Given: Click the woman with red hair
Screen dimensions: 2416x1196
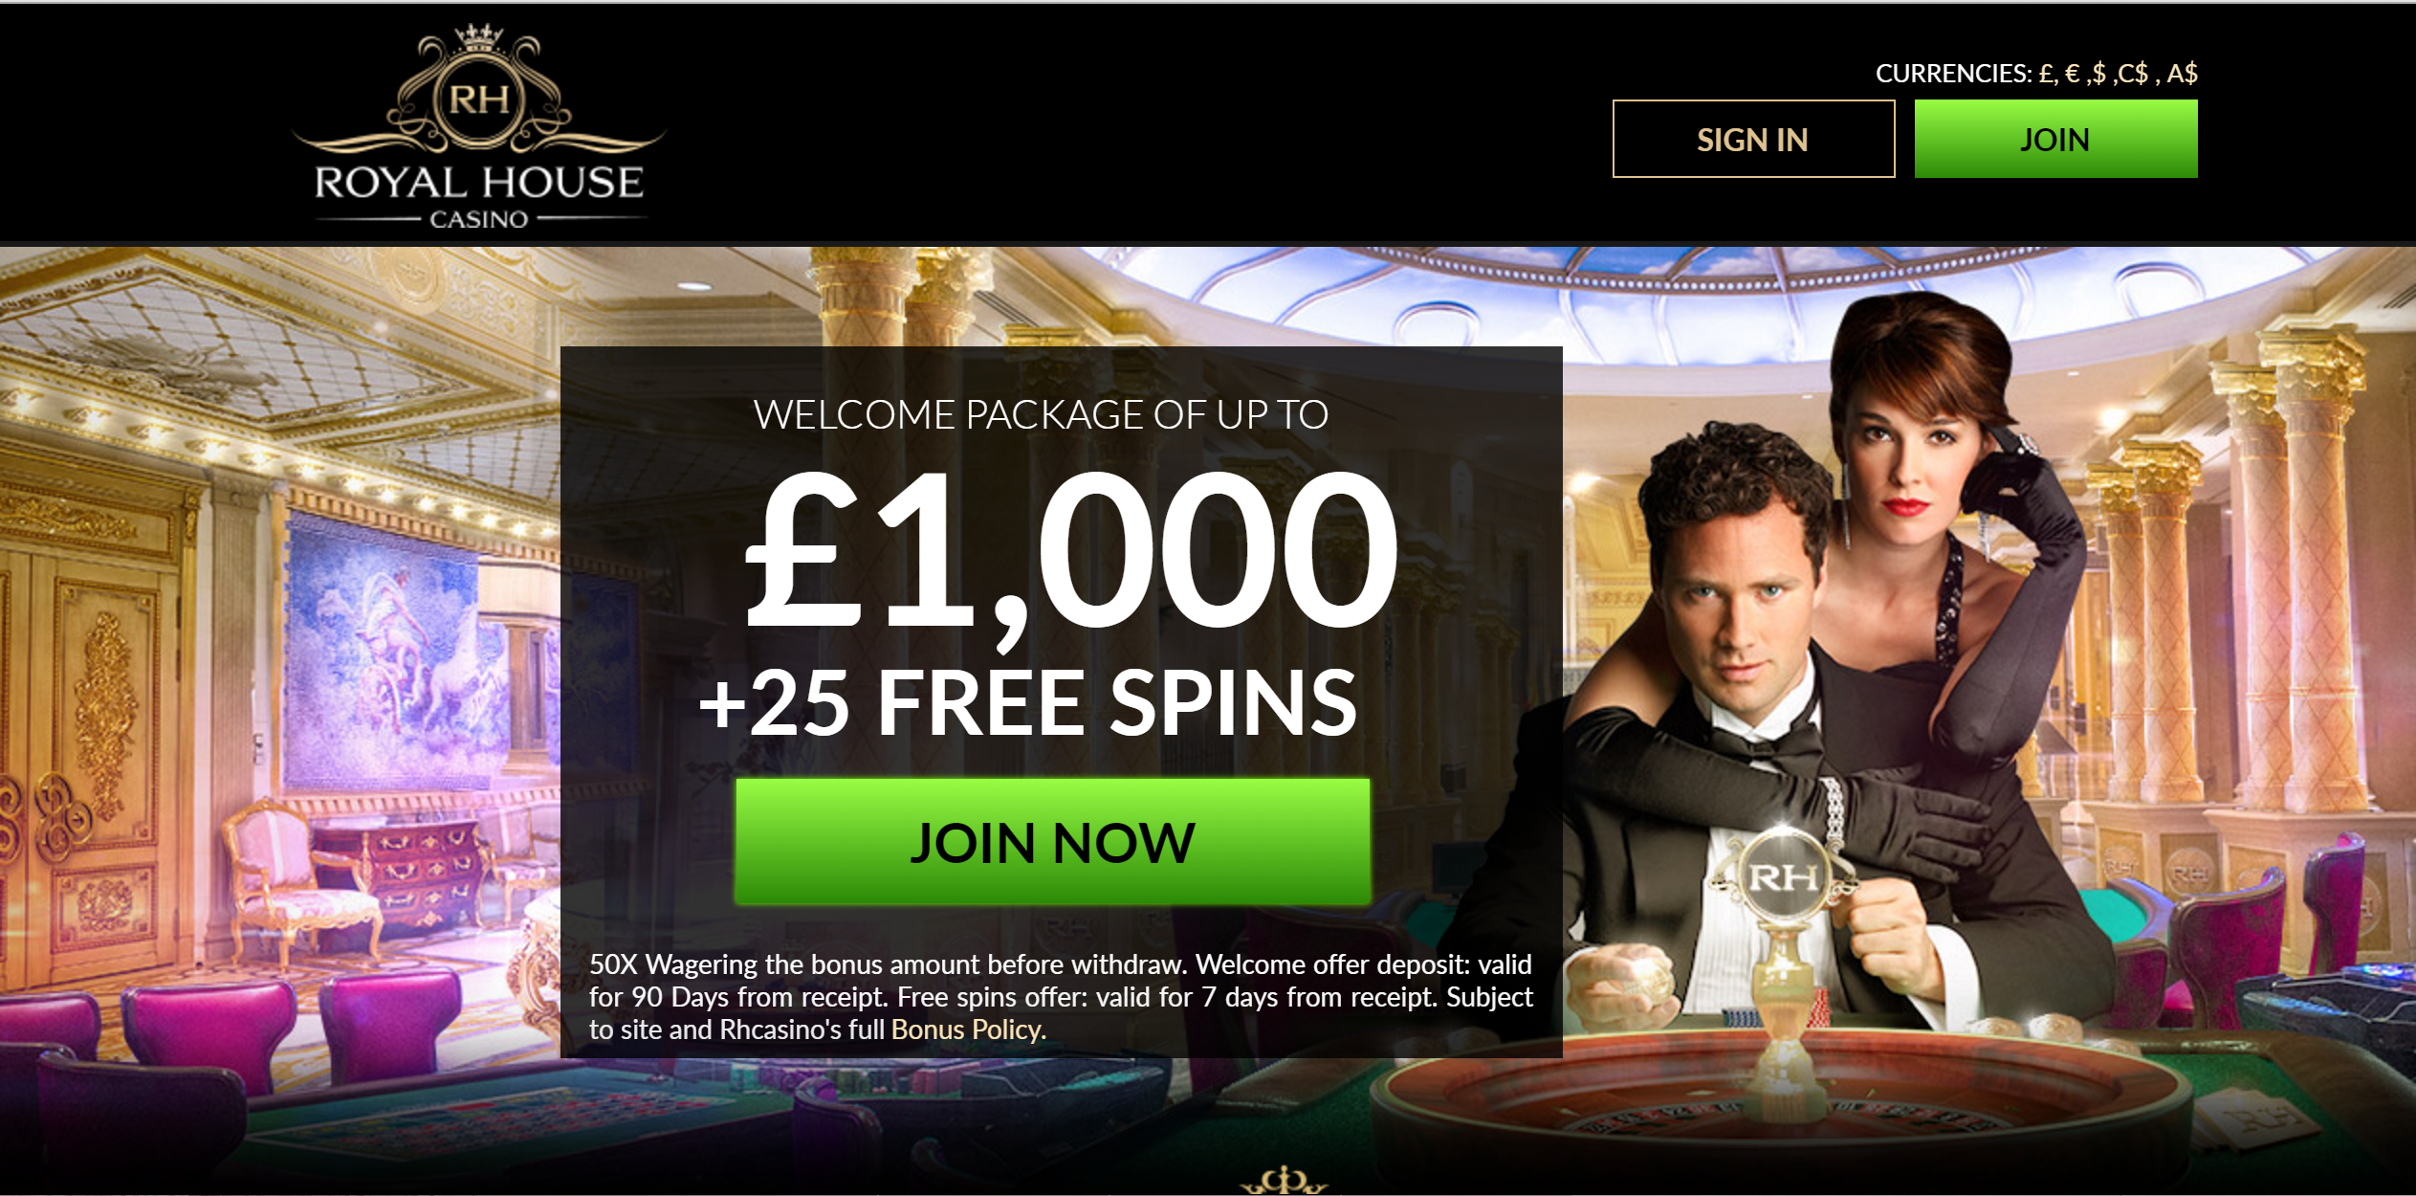Looking at the screenshot, I should (x=1922, y=536).
